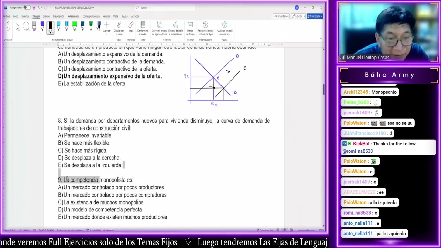This screenshot has height=248, width=441.
Task: Click the word count in status bar
Action: click(x=24, y=230)
